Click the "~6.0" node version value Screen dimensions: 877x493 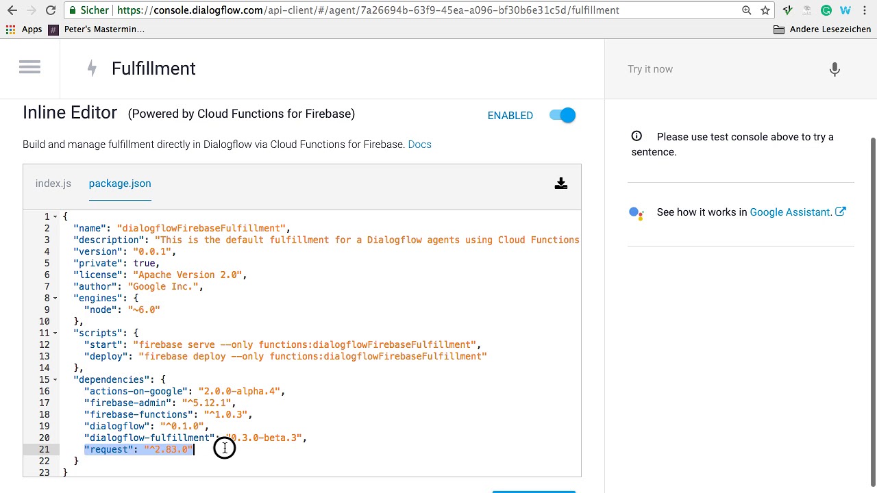click(x=144, y=309)
